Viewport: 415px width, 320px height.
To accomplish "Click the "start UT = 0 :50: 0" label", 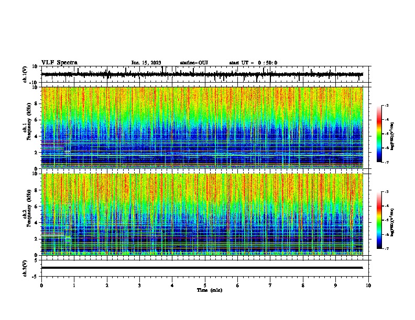I will [253, 63].
